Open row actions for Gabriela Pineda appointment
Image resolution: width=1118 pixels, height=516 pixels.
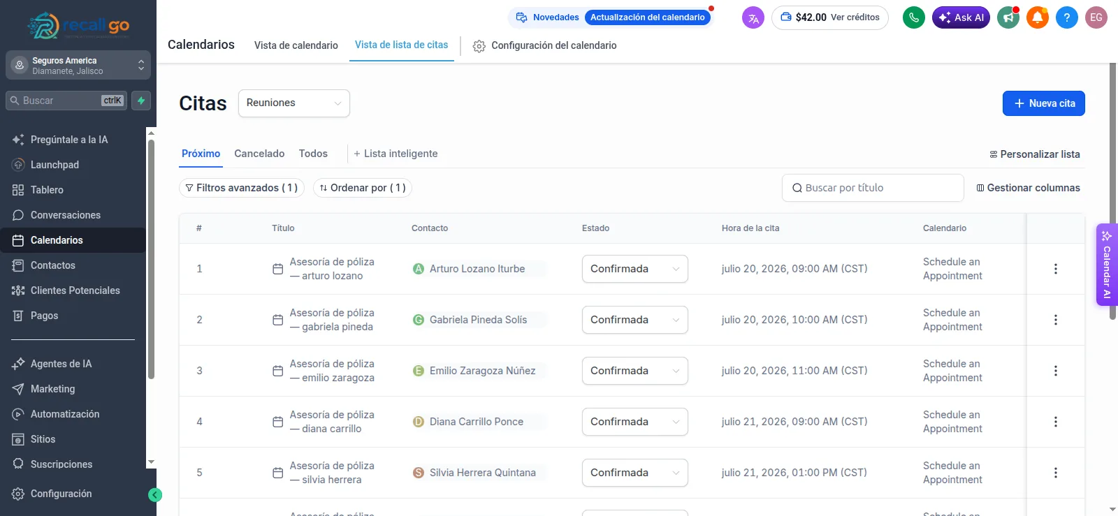pyautogui.click(x=1056, y=320)
